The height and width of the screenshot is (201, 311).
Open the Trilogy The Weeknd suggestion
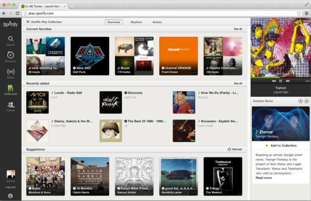pos(223,177)
